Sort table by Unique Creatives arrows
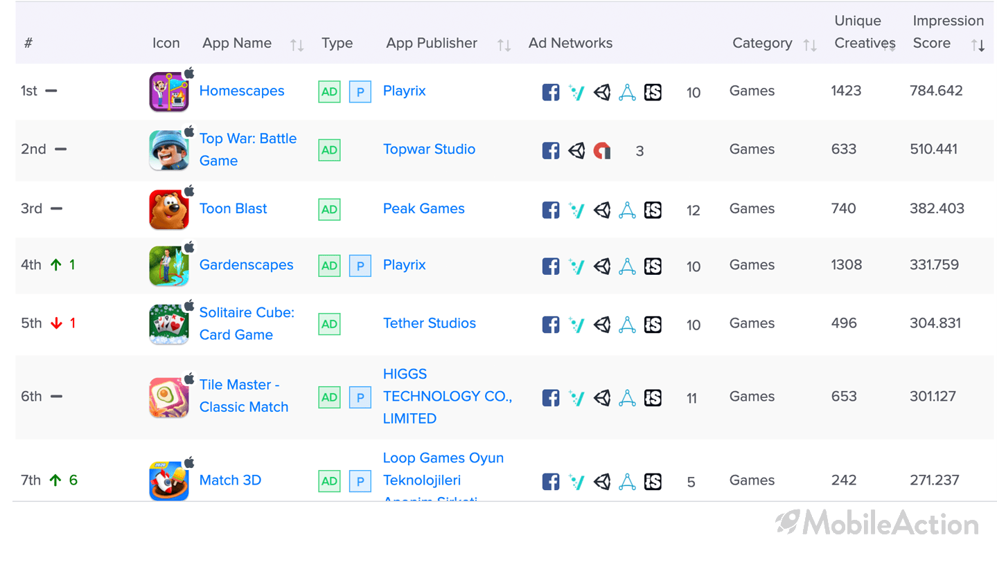 point(889,46)
